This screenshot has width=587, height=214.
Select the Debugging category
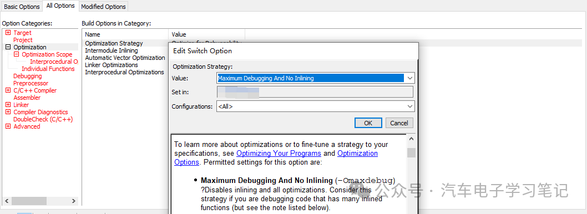[x=28, y=76]
